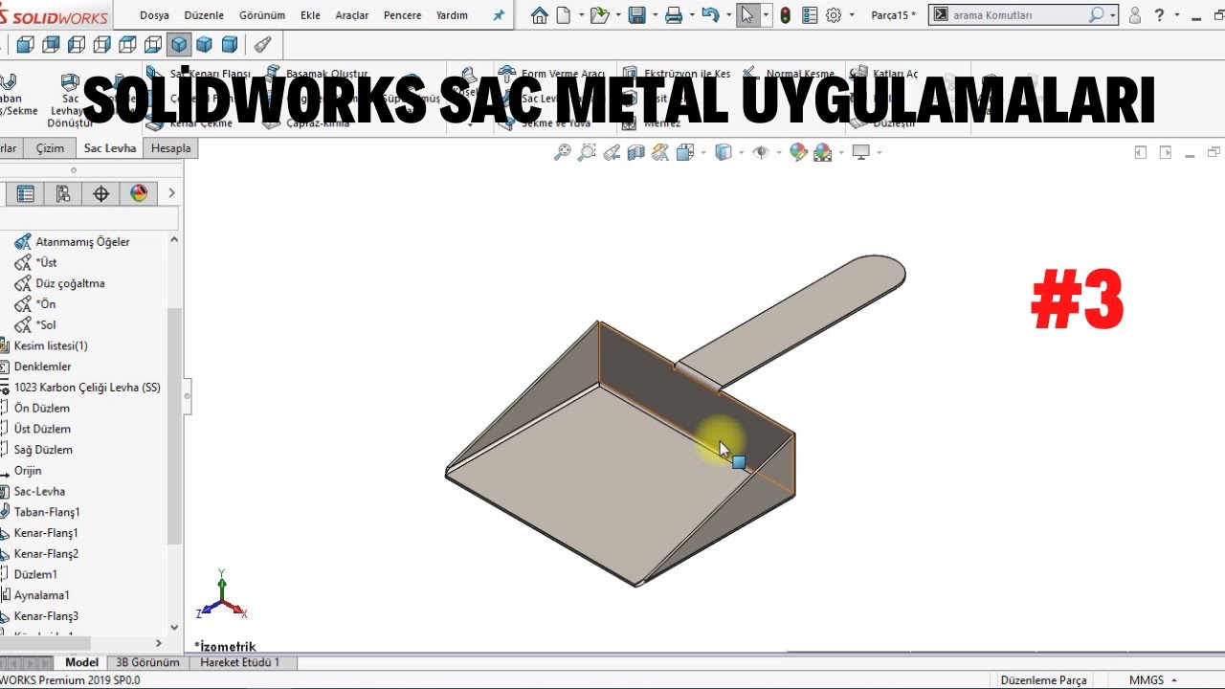
Task: Click the flashlight icon in view toolbar
Action: 262,44
